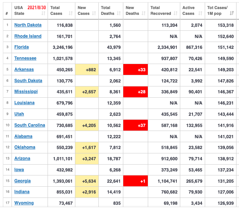This screenshot has width=239, height=208.
Task: Select North Dakota total cases 116,838
Action: coord(65,25)
